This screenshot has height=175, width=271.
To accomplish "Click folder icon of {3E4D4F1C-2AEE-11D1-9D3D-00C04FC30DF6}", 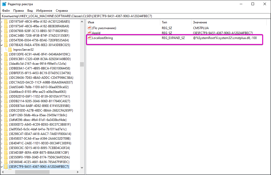I will (x=6, y=143).
